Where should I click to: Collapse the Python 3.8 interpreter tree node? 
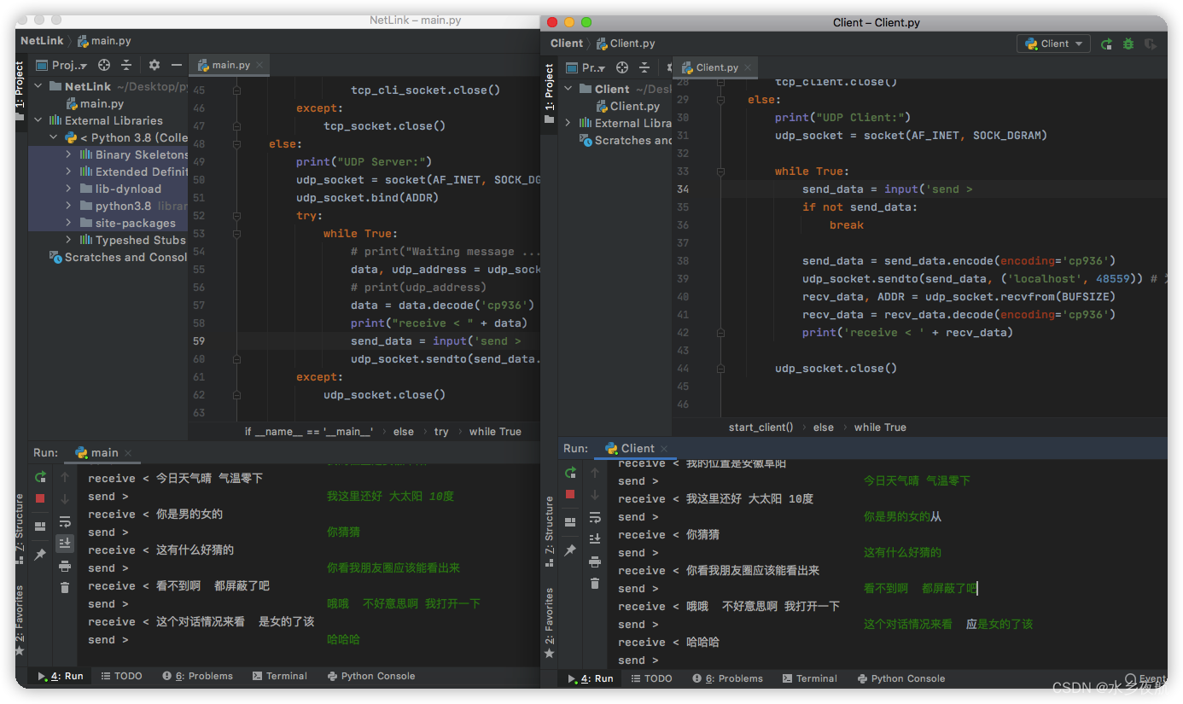click(x=52, y=137)
